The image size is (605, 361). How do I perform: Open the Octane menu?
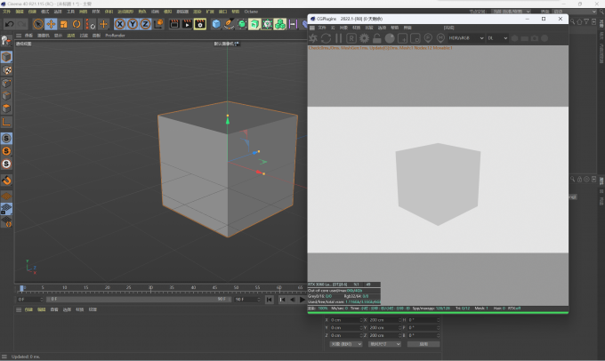coord(251,12)
